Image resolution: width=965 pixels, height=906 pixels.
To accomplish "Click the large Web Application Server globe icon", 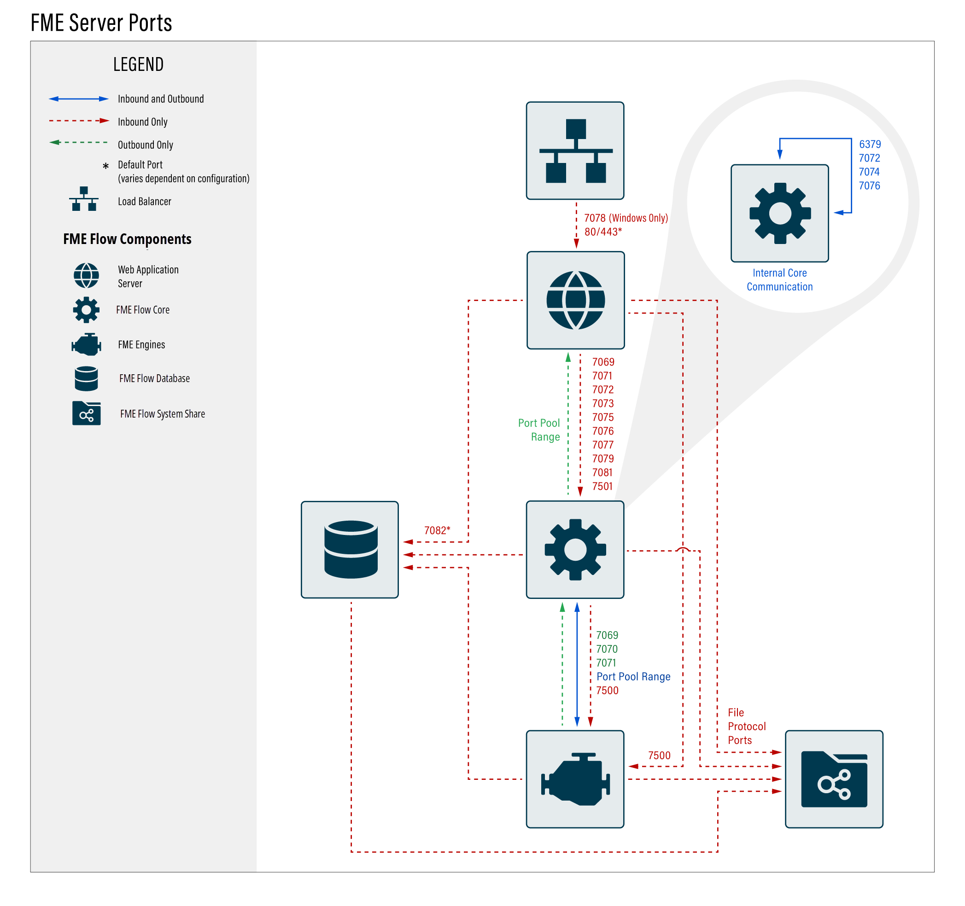I will coord(576,300).
